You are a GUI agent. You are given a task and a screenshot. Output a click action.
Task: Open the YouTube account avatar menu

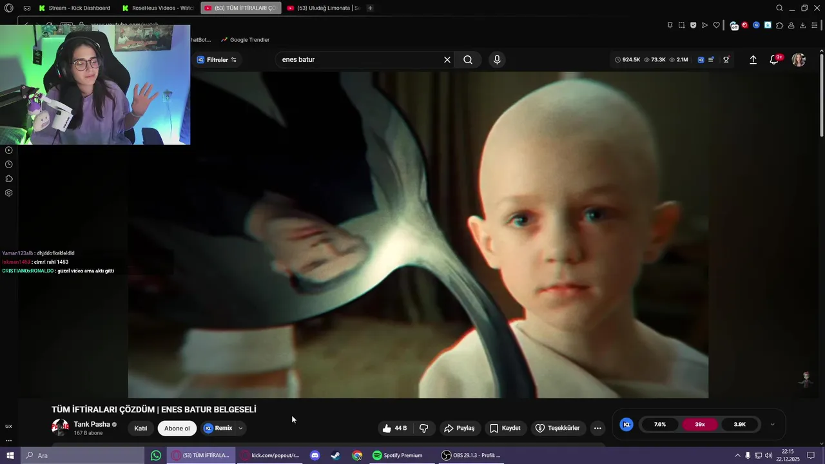pyautogui.click(x=799, y=59)
